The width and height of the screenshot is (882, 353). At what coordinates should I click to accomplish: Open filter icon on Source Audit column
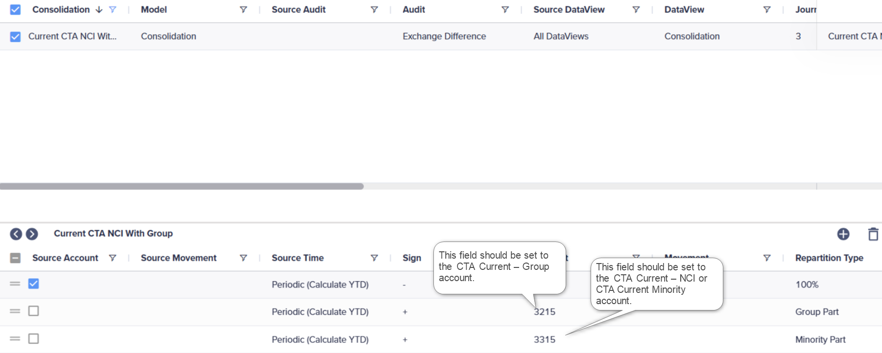[x=374, y=10]
